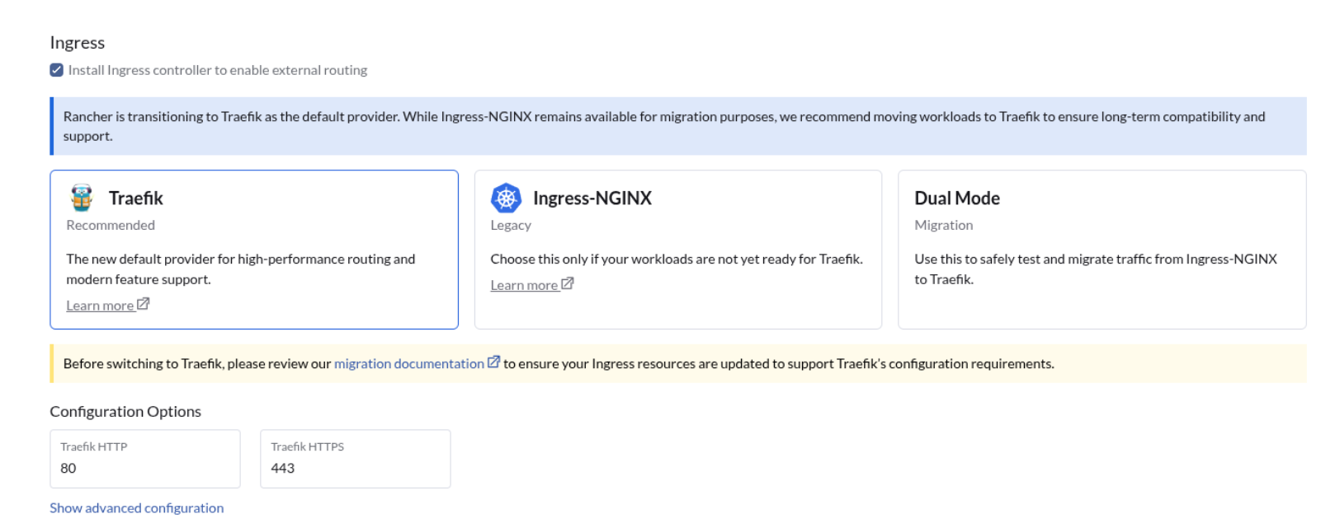Viewport: 1340px width, 528px height.
Task: Toggle Install Ingress controller checkbox
Action: [x=56, y=70]
